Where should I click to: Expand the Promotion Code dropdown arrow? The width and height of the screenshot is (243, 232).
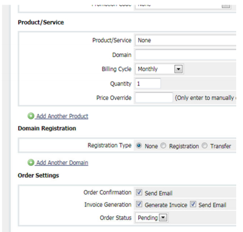226,5
